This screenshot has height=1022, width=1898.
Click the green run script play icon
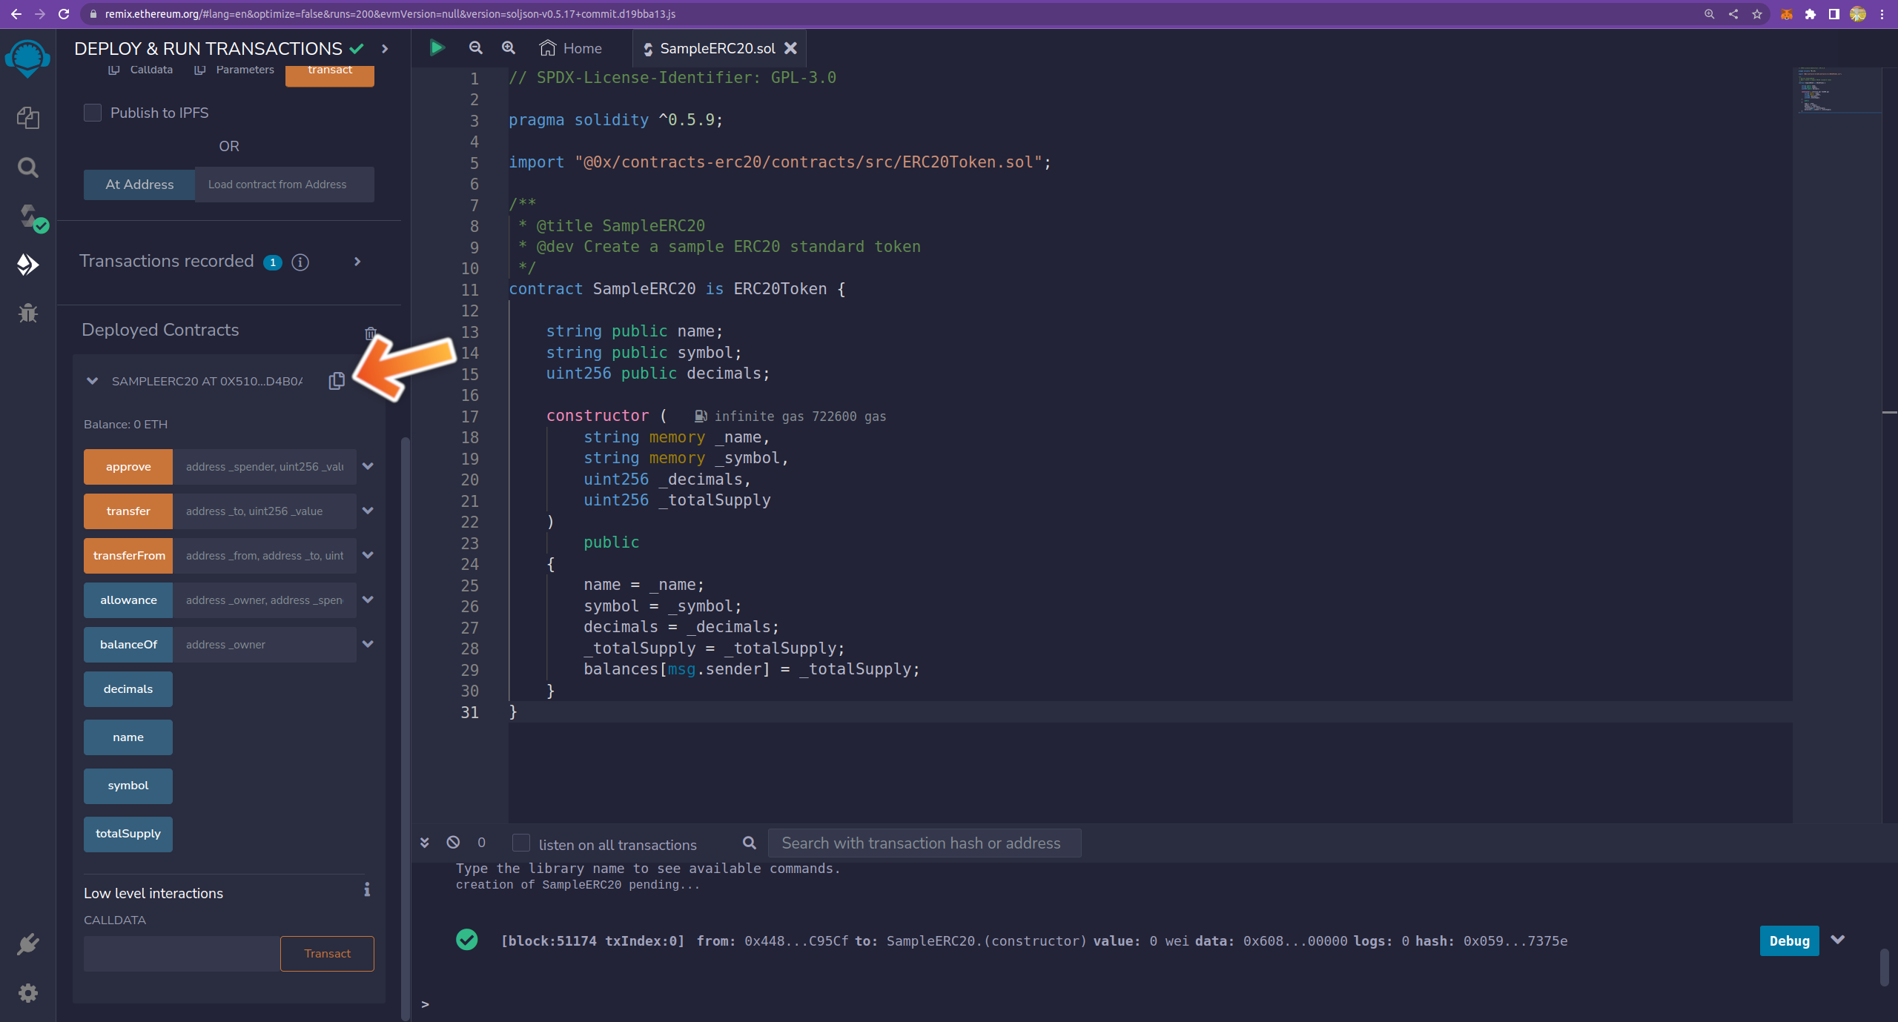(x=437, y=48)
